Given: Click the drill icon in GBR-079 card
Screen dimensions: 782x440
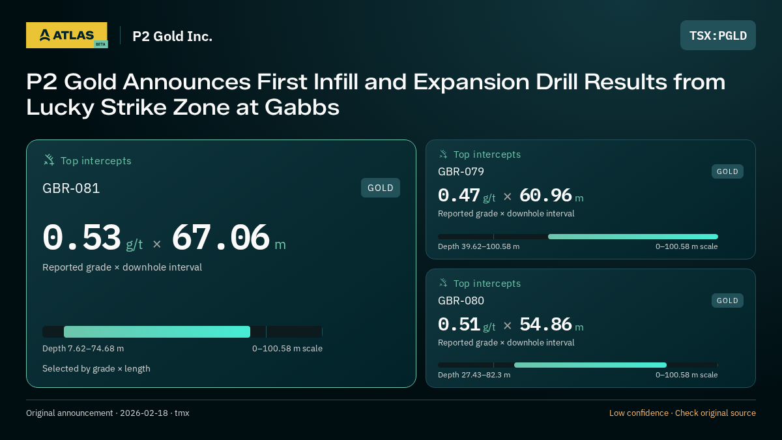Looking at the screenshot, I should [443, 154].
